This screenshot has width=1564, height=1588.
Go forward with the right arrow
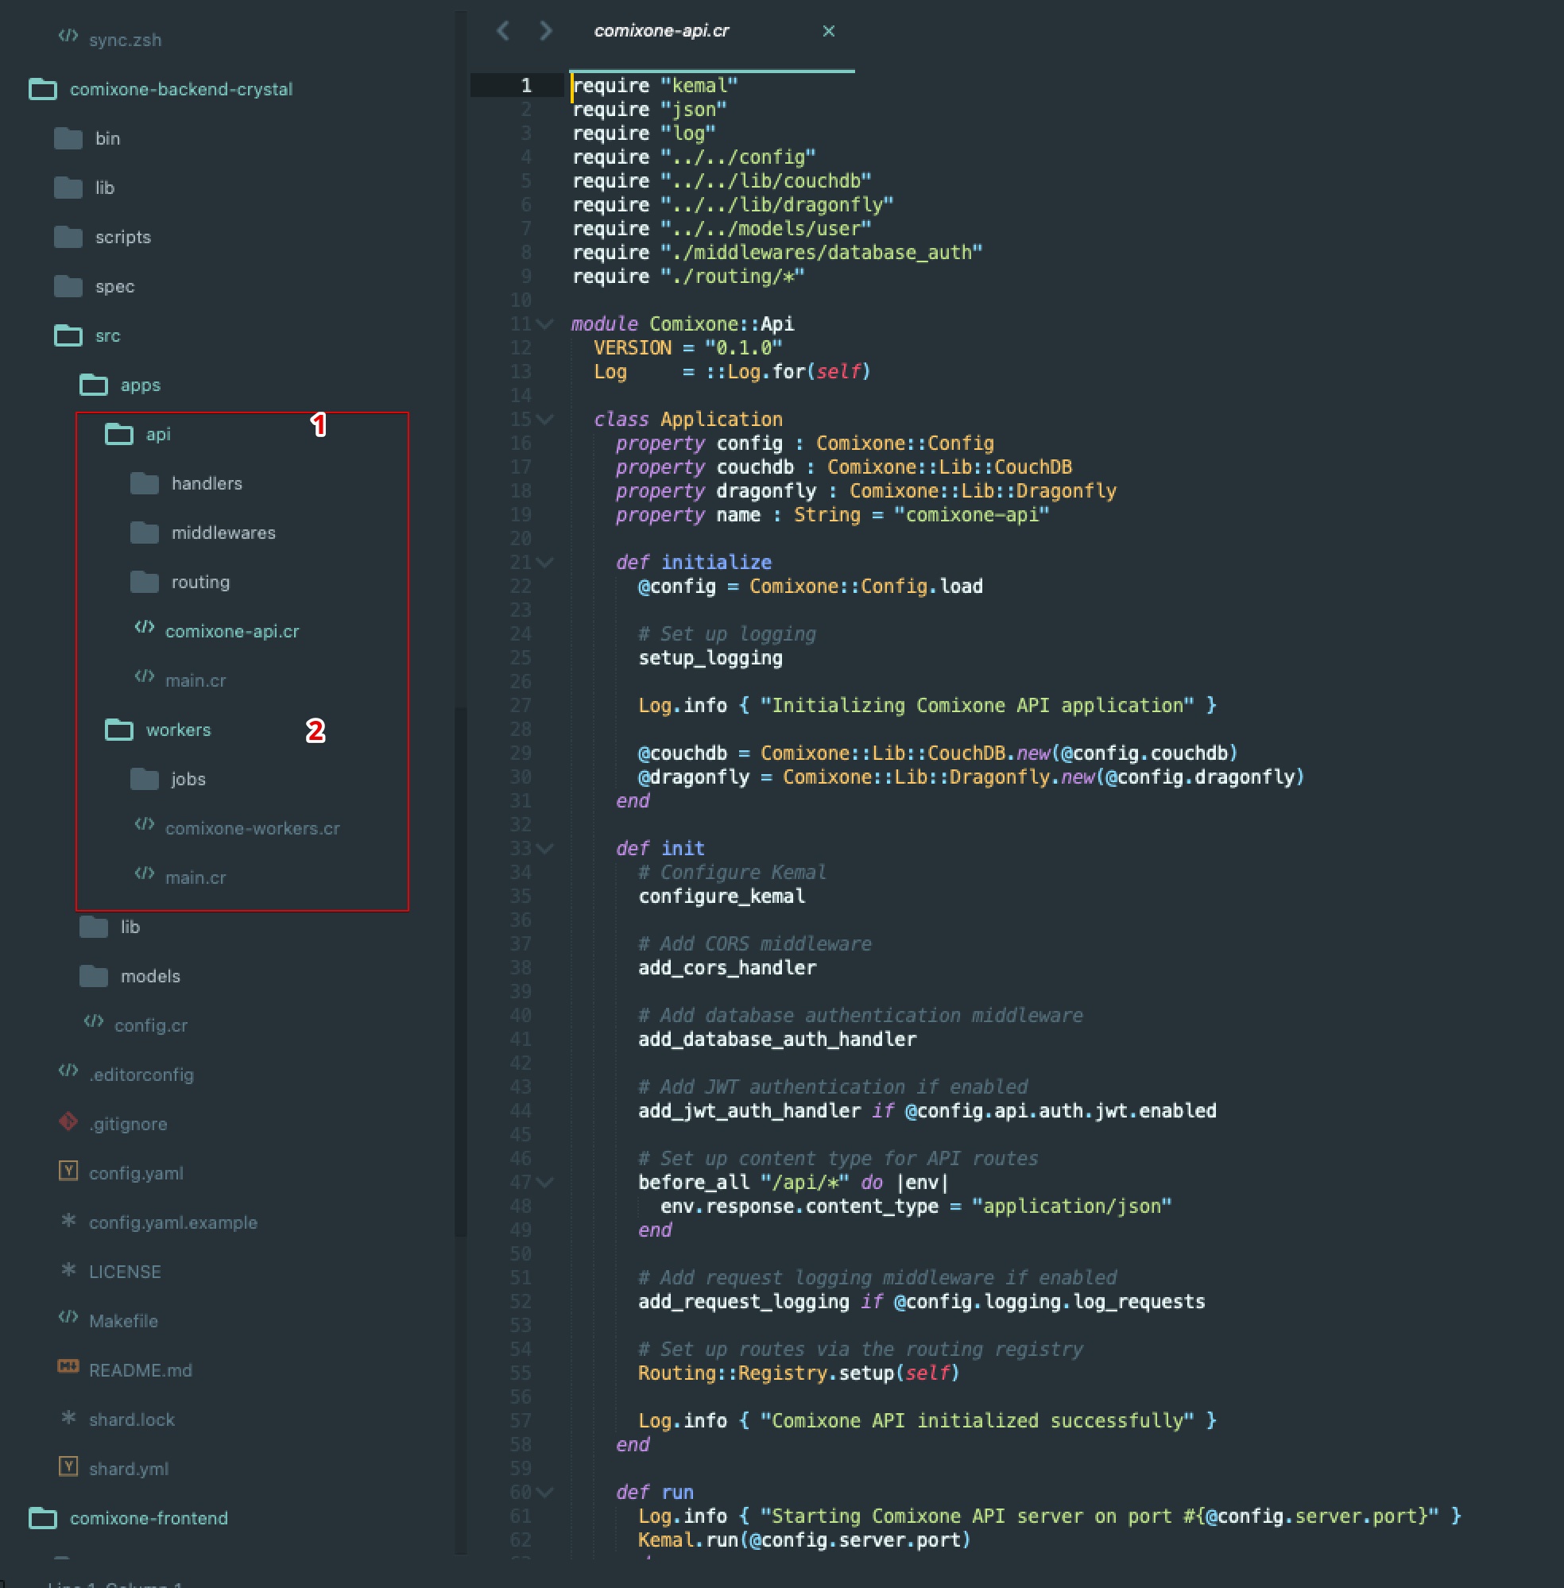point(546,31)
